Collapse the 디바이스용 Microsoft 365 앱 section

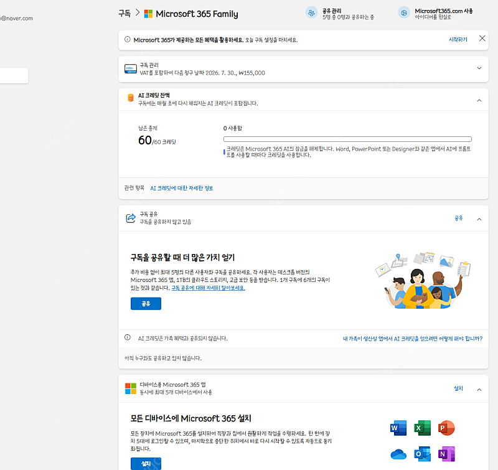(x=479, y=390)
